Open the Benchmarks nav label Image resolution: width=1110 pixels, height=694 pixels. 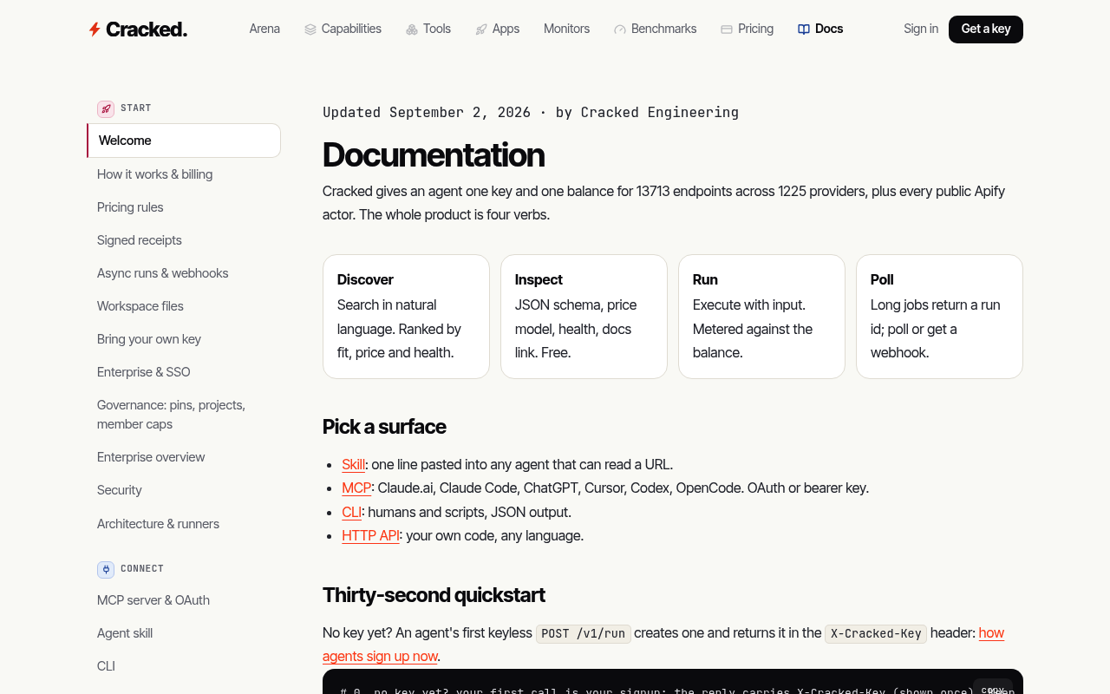pyautogui.click(x=663, y=29)
